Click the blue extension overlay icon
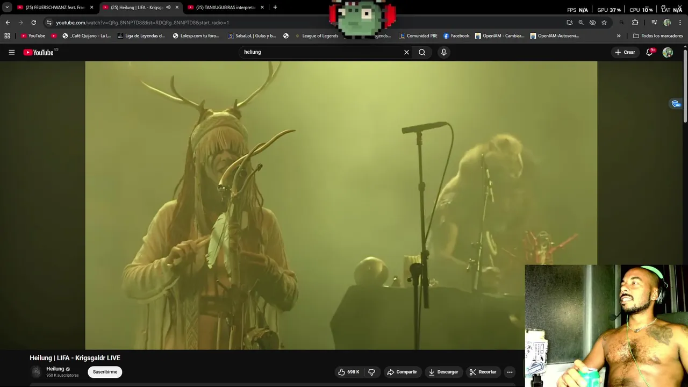The image size is (688, 387). pyautogui.click(x=676, y=104)
